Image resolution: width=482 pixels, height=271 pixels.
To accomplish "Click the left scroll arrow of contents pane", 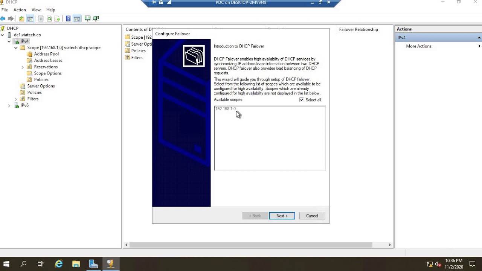I will coord(127,245).
